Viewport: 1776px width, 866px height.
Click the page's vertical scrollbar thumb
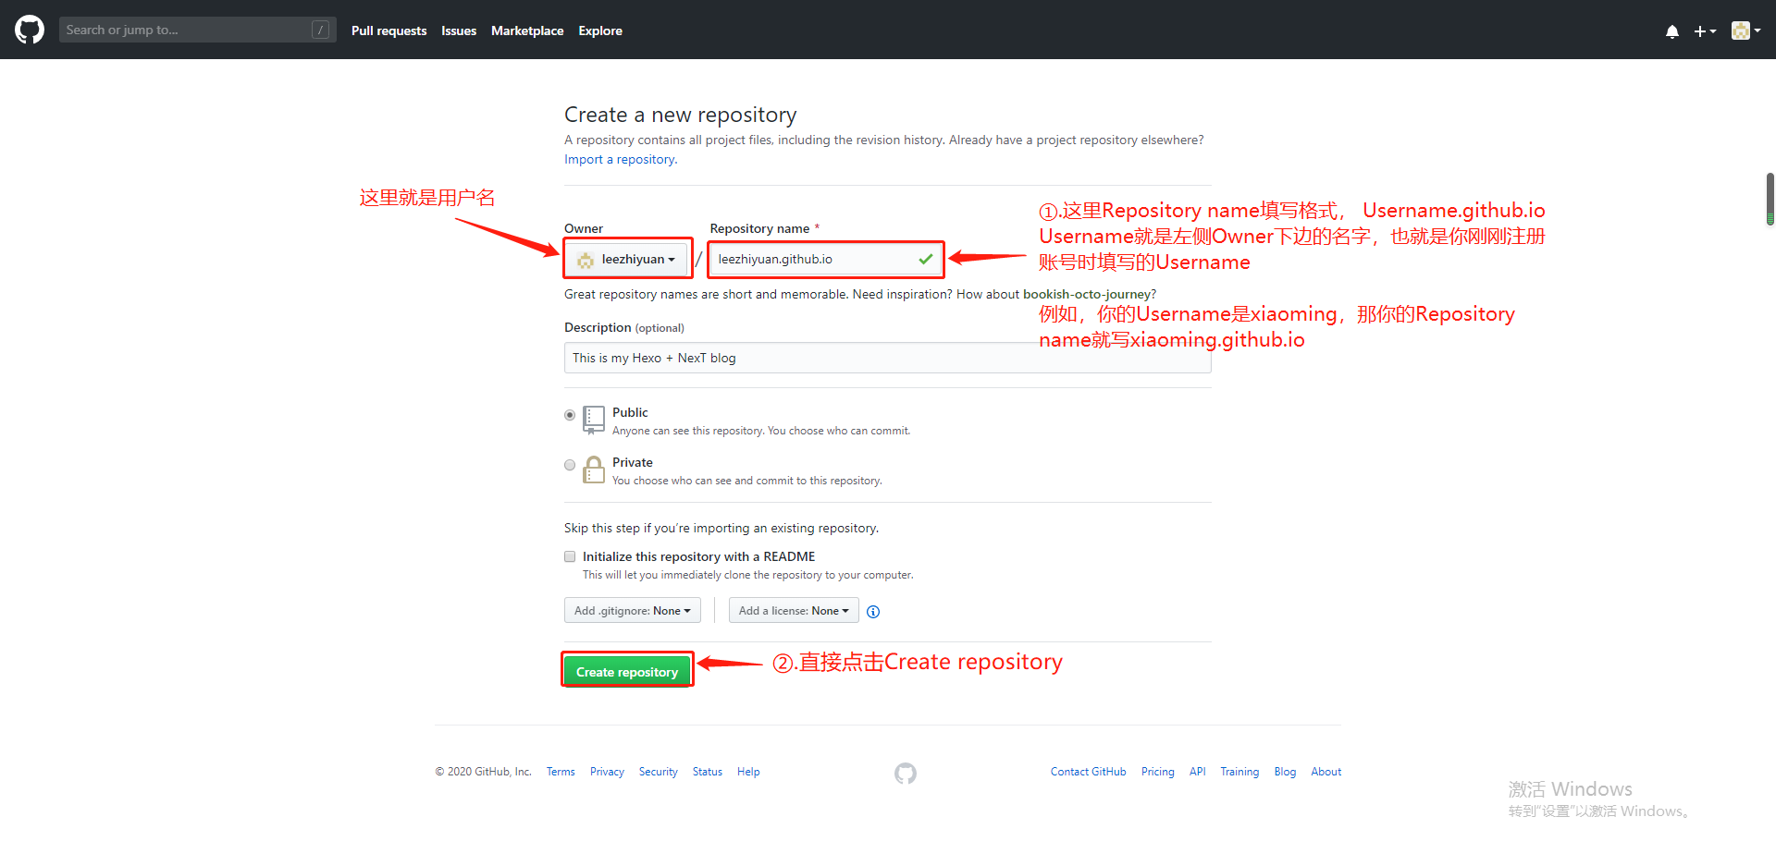click(1770, 198)
